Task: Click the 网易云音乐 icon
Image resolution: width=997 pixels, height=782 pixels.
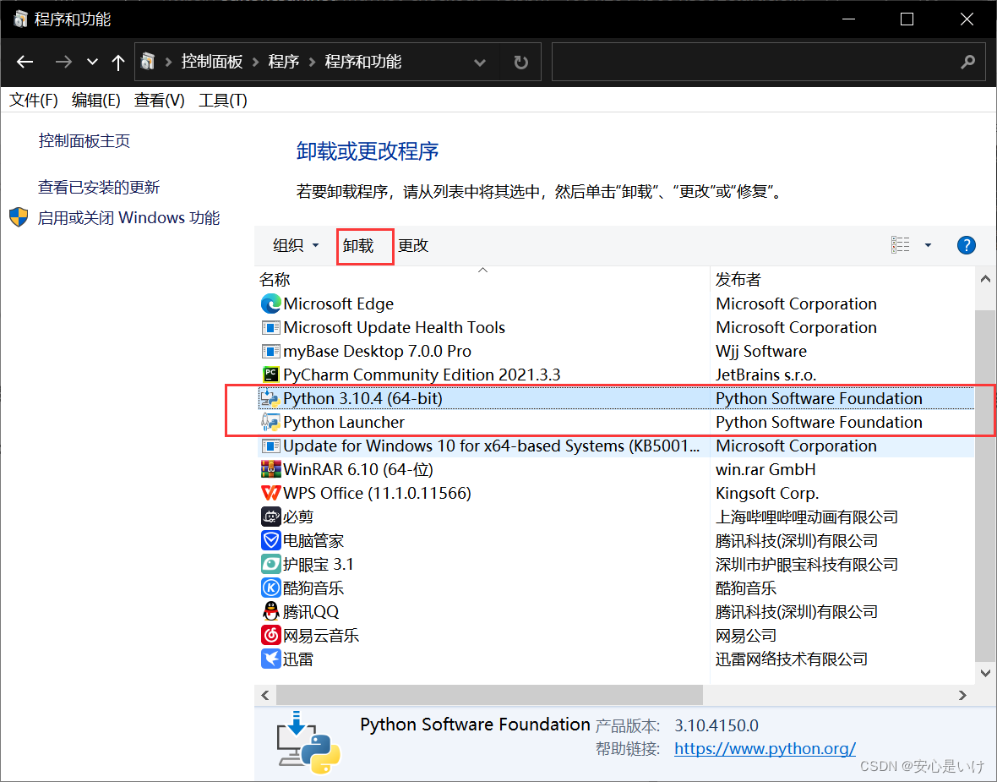Action: click(271, 635)
